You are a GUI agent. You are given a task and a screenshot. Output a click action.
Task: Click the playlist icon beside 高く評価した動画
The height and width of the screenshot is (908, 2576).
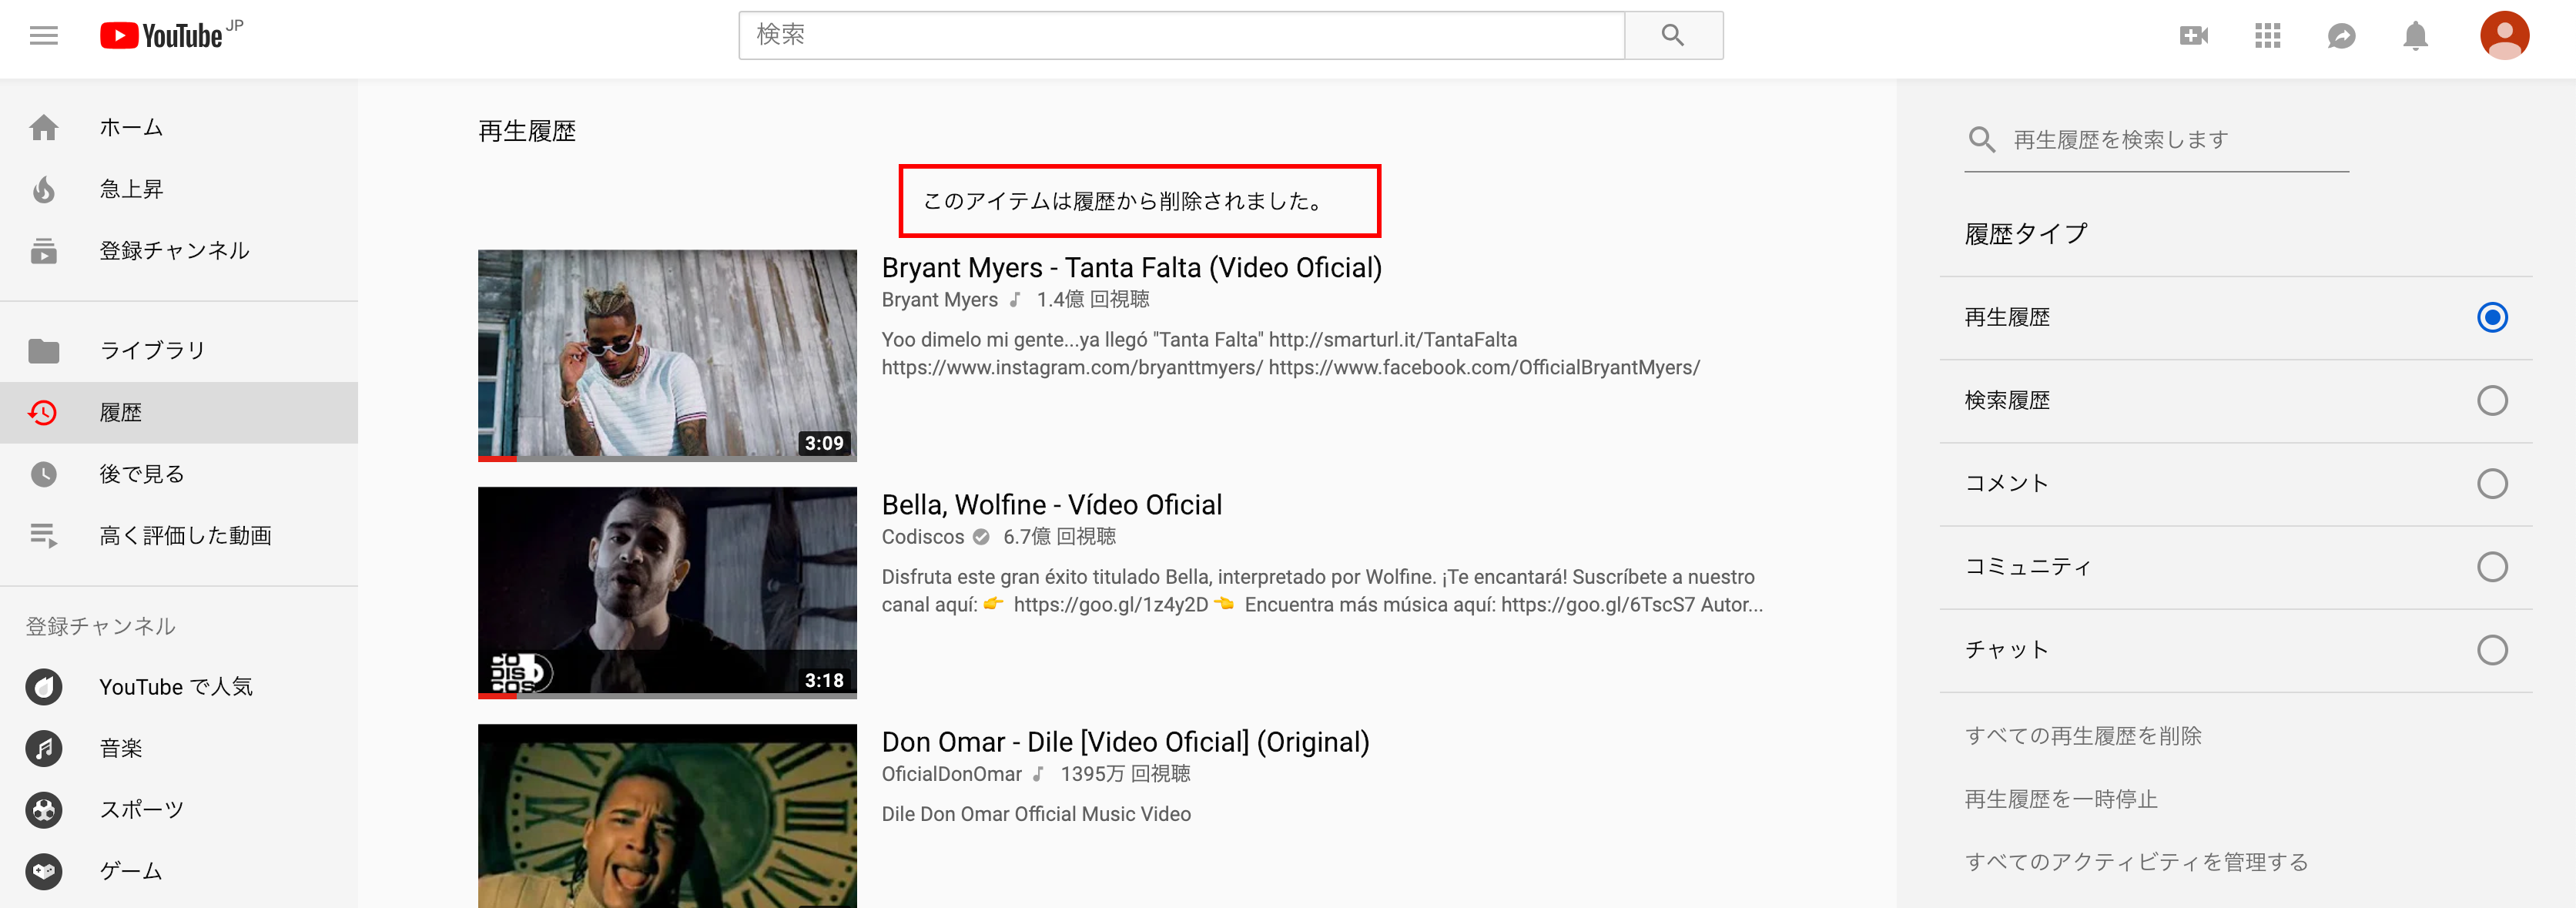(44, 535)
